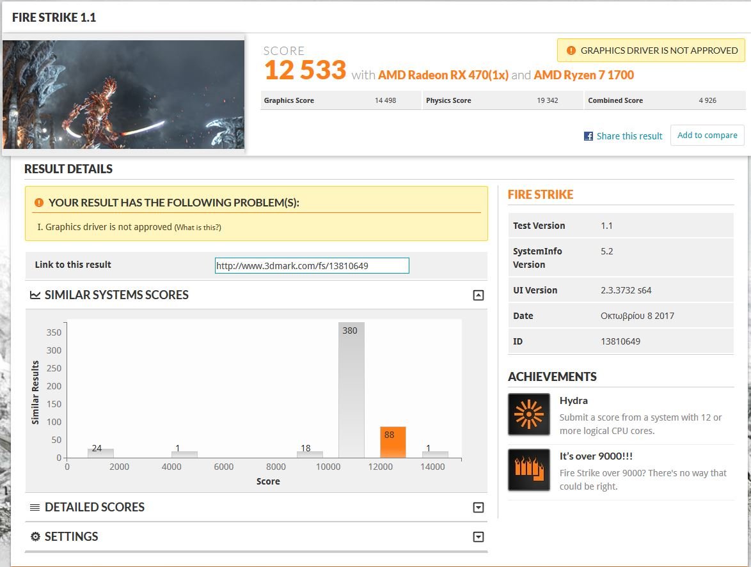Click the SystemInfo Version value 5.2
The image size is (751, 567).
tap(606, 251)
